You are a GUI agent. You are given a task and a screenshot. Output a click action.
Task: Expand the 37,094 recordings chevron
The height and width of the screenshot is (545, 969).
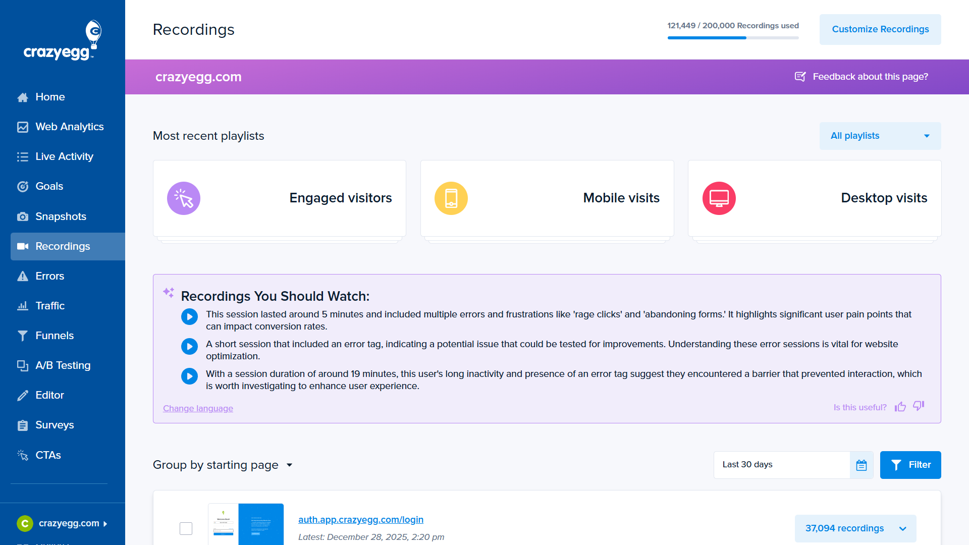tap(902, 528)
